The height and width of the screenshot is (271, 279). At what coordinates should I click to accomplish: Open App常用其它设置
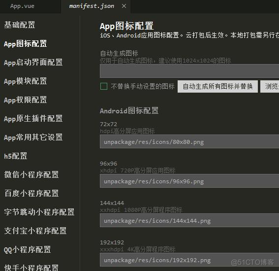coord(33,137)
